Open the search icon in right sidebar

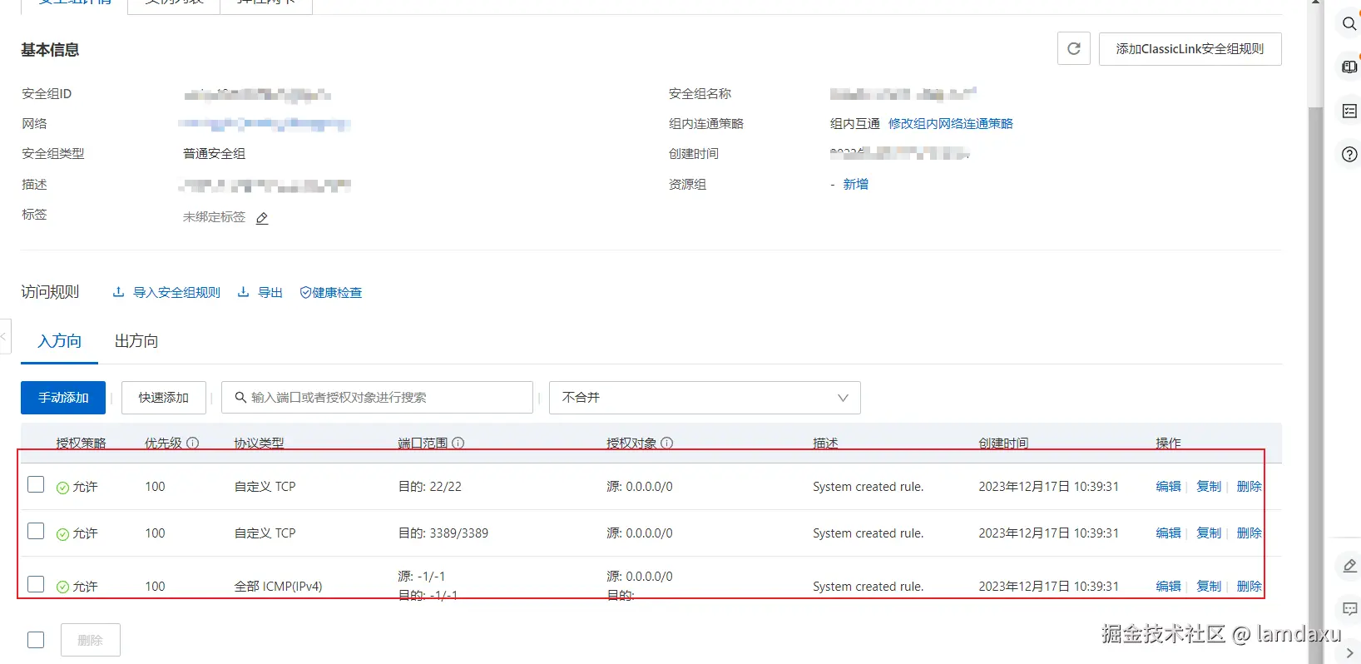[x=1349, y=23]
